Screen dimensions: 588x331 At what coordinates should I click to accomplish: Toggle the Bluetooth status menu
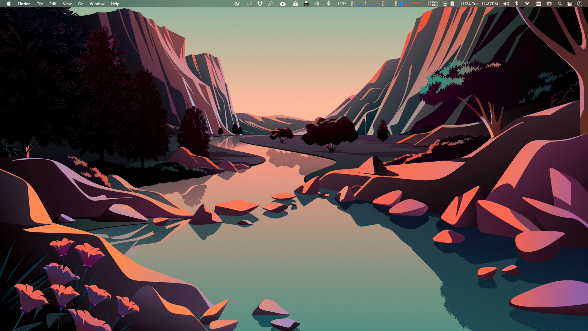pos(517,4)
